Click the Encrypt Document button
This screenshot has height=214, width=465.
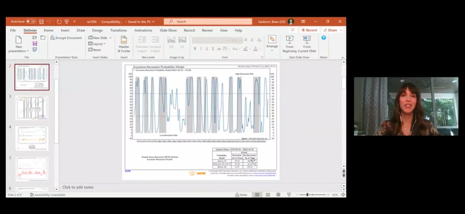click(x=66, y=38)
